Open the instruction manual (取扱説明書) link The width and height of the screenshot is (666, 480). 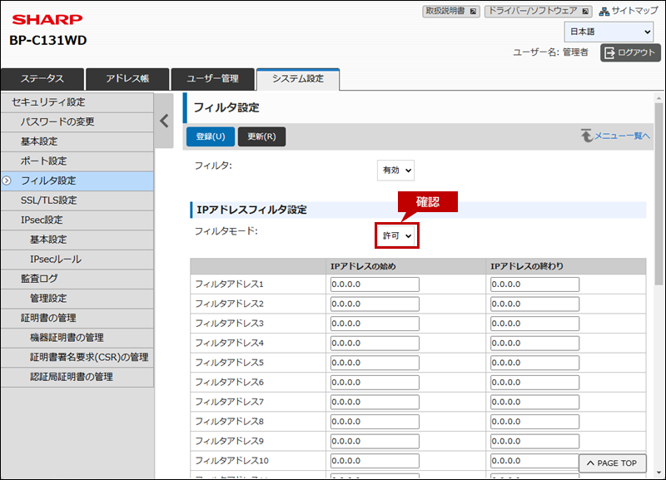tap(451, 12)
